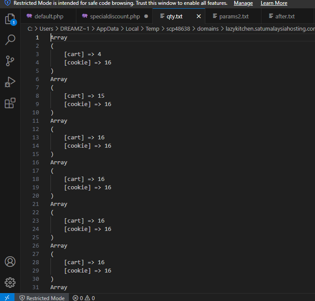The image size is (315, 301).
Task: Open the Extensions view
Action: click(10, 103)
